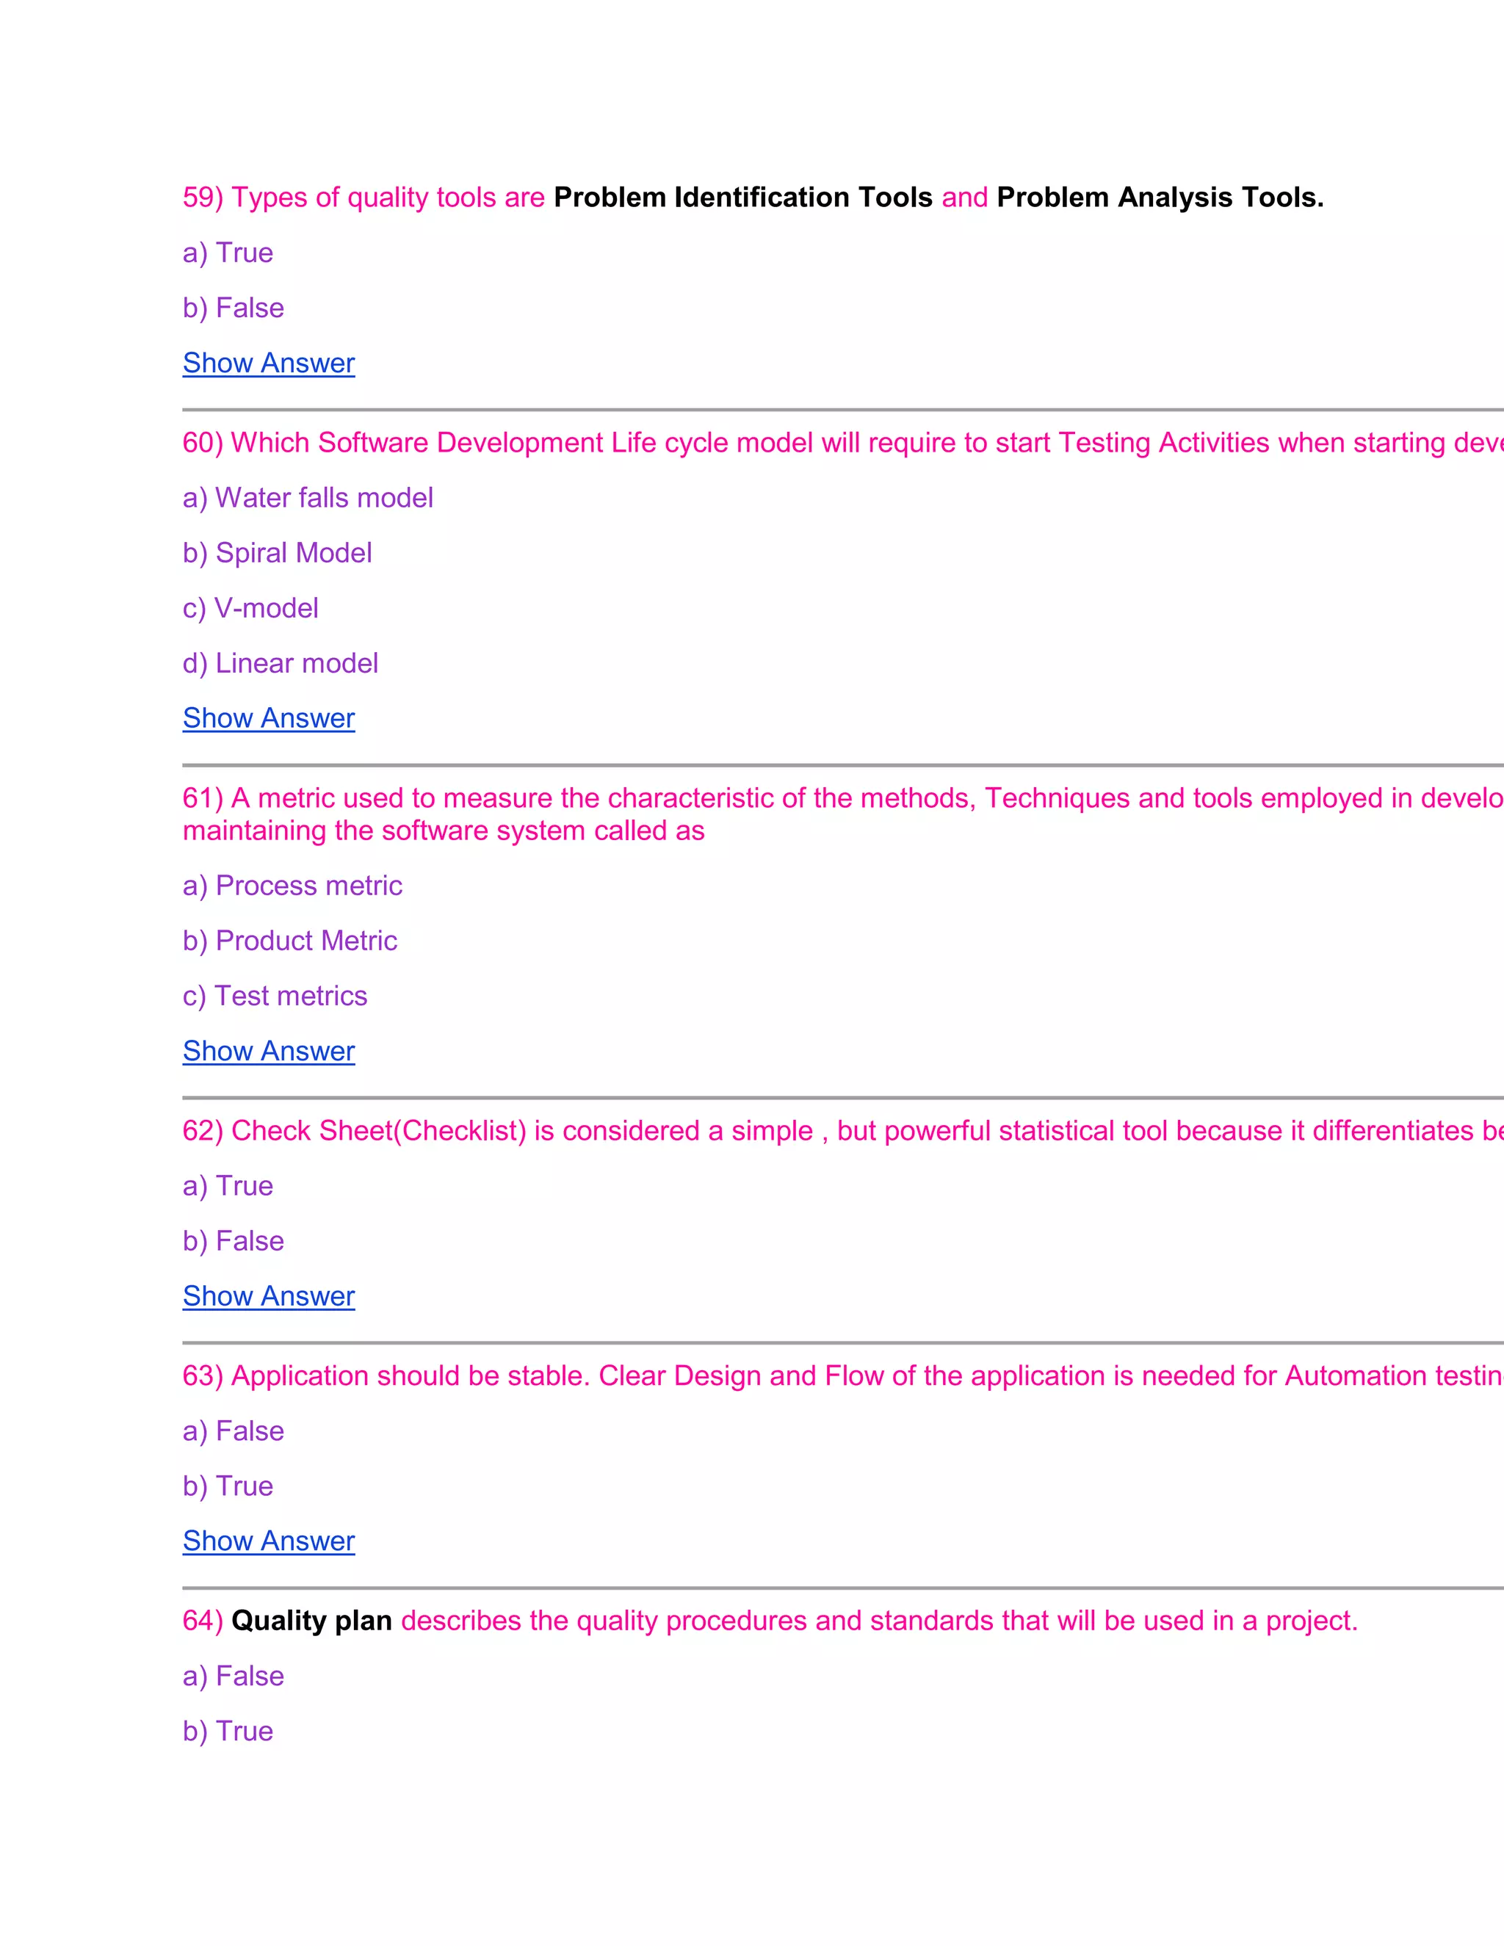The width and height of the screenshot is (1504, 1946).
Task: Select a) True under question 62
Action: (228, 1186)
